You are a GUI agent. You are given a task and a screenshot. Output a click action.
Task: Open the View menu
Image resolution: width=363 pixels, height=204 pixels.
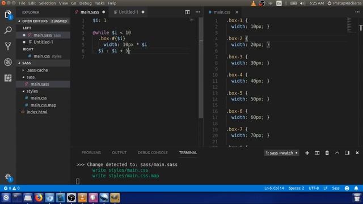point(63,3)
